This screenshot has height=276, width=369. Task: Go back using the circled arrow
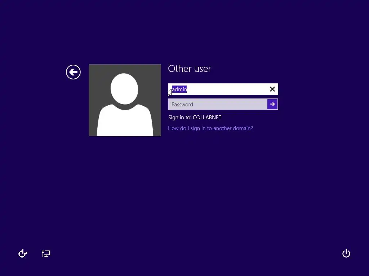[73, 72]
